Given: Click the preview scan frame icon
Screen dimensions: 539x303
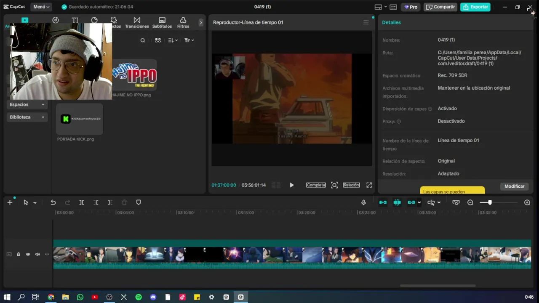Looking at the screenshot, I should click(334, 185).
